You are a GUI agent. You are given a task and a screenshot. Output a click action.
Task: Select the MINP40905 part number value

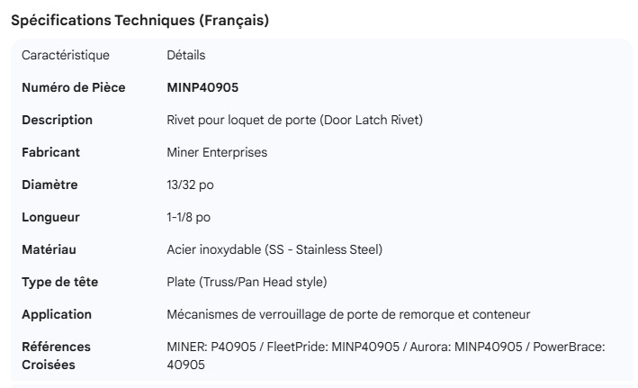(x=202, y=87)
